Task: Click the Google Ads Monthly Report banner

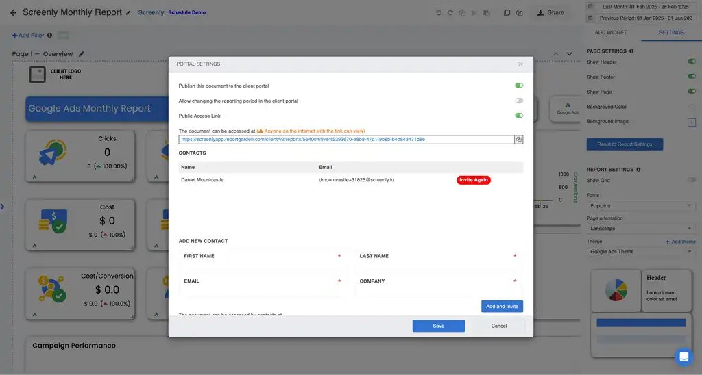Action: click(x=97, y=109)
